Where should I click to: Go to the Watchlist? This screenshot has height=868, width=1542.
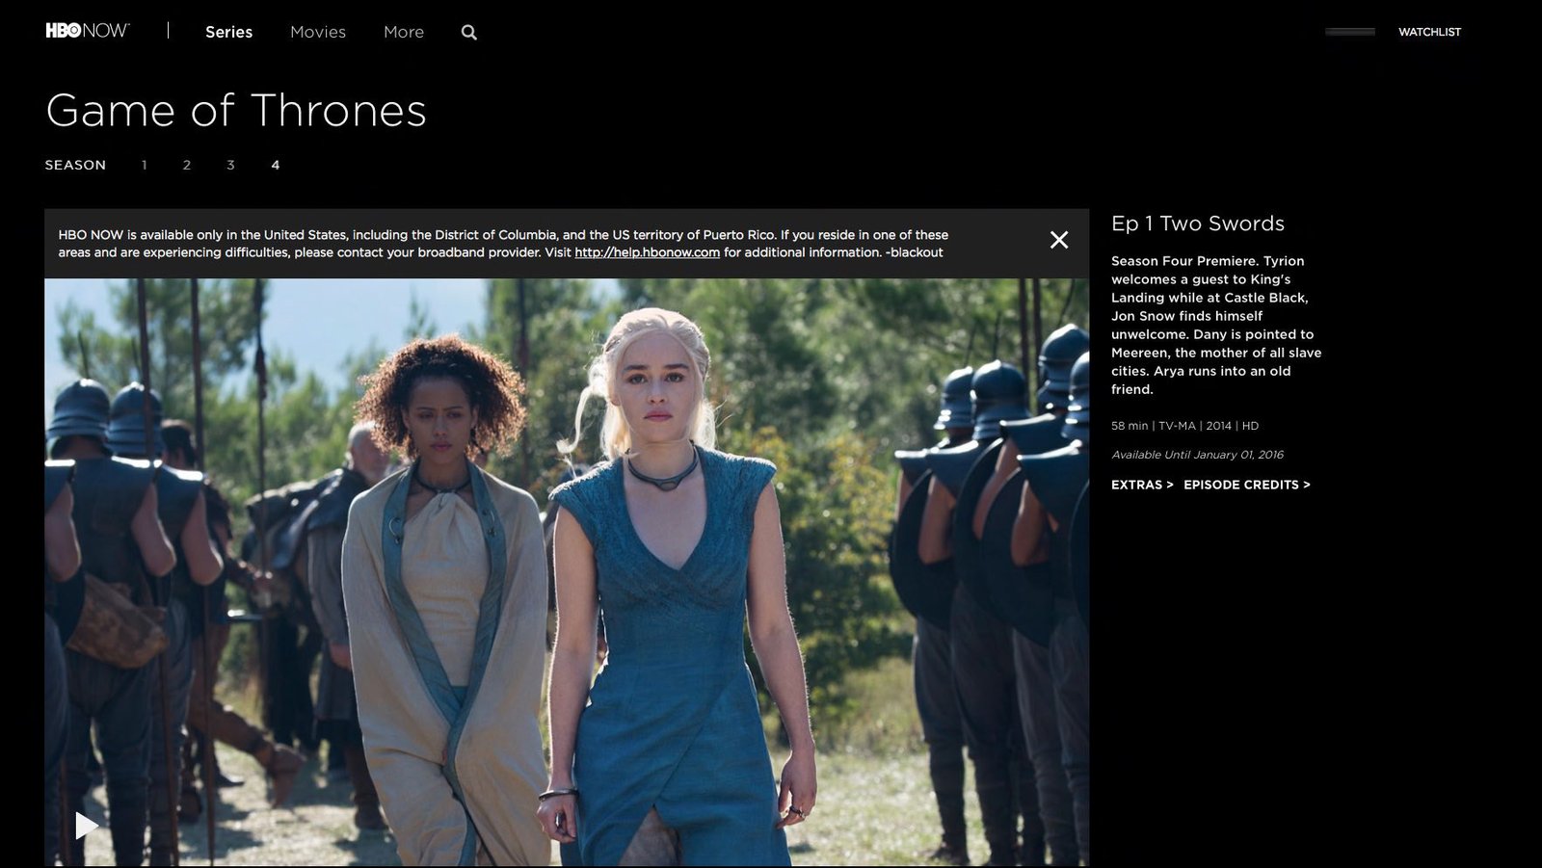click(x=1429, y=32)
